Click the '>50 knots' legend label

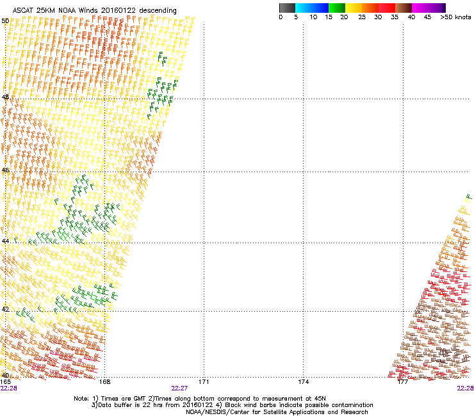coord(455,17)
